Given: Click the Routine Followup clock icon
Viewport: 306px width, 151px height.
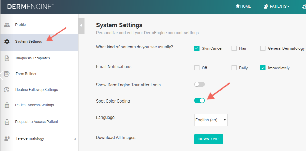Looking at the screenshot, I should [x=7, y=90].
